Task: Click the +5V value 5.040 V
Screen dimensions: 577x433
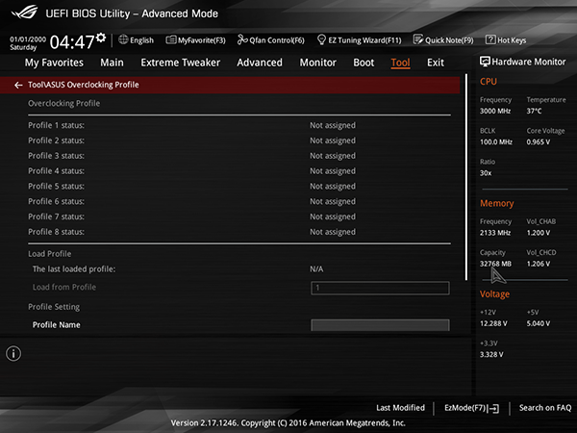Action: (x=539, y=323)
